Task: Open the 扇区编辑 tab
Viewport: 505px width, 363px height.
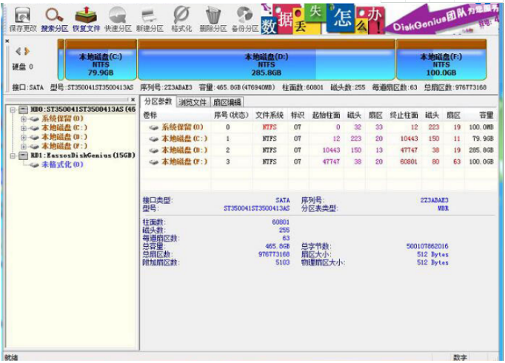Action: (x=227, y=102)
